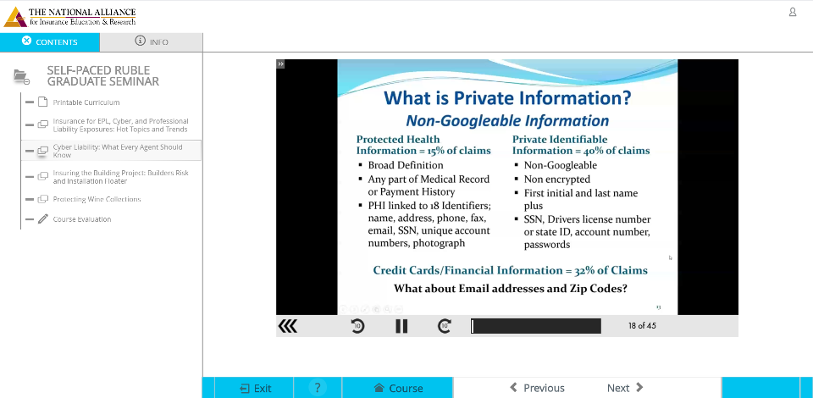Open the Protecting Wine Collections lesson
813x398 pixels.
click(97, 199)
